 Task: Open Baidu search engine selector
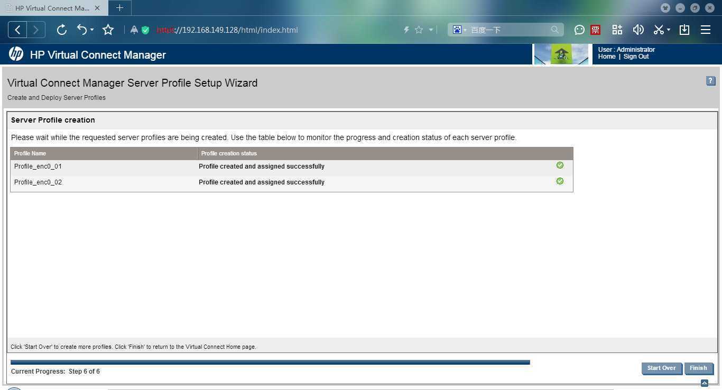[459, 30]
